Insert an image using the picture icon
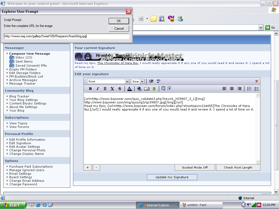This screenshot has height=209, width=279. [154, 88]
